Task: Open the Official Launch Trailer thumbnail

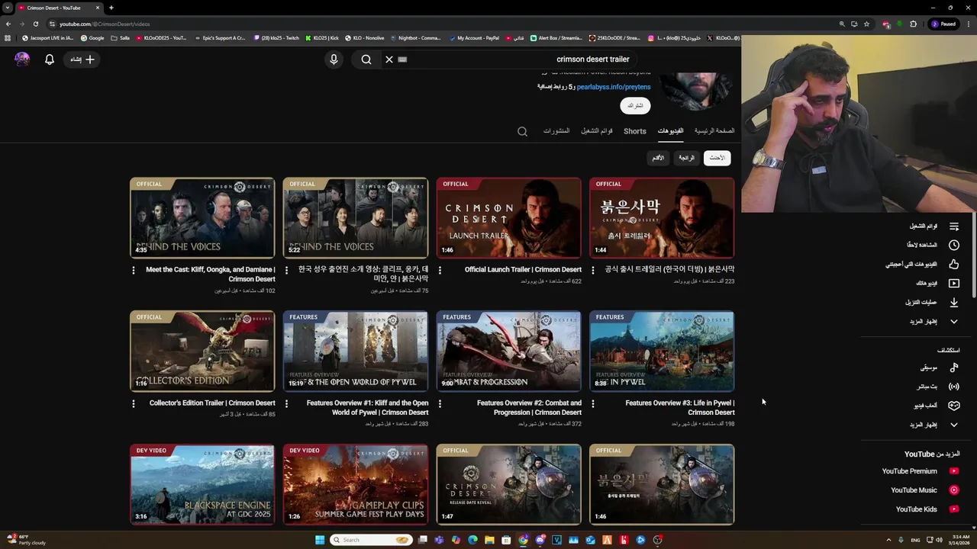Action: (x=508, y=218)
